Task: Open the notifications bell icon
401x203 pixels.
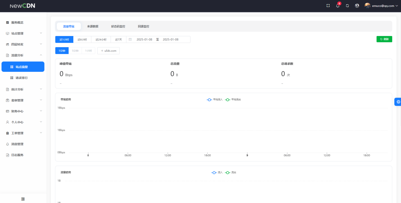Action: [338, 6]
